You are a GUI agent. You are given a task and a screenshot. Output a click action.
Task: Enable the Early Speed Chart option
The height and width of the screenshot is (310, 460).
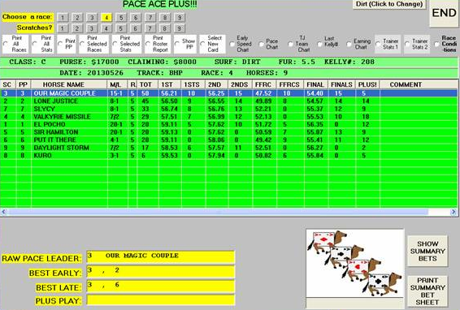click(x=241, y=44)
